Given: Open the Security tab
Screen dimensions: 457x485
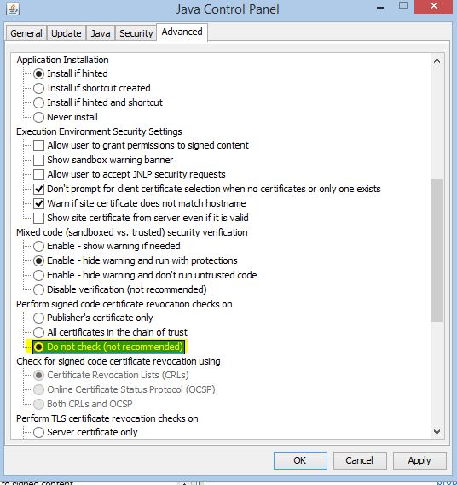Looking at the screenshot, I should (x=136, y=33).
